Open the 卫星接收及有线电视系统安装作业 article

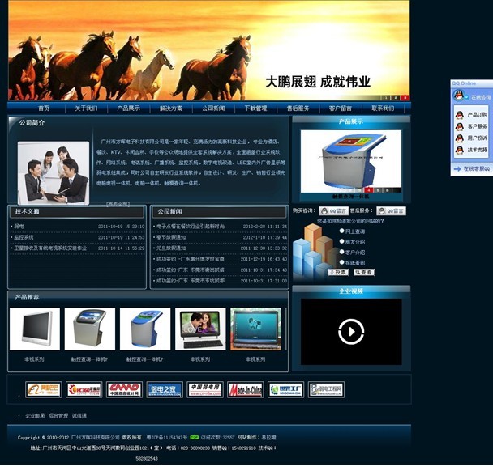coord(50,248)
